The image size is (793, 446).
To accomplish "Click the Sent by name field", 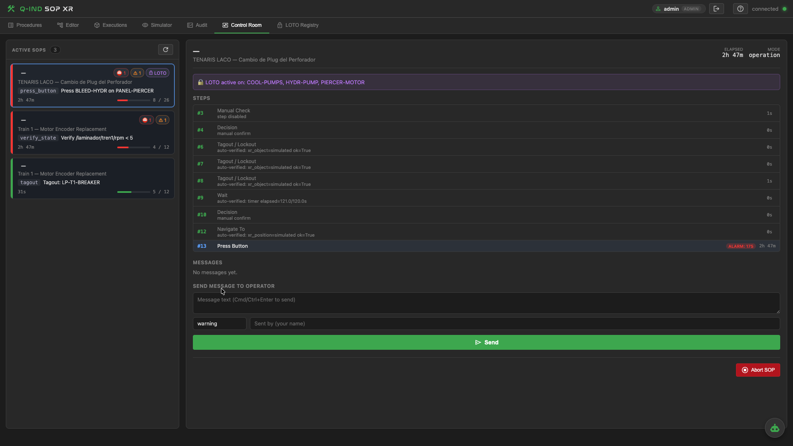I will coord(515,323).
